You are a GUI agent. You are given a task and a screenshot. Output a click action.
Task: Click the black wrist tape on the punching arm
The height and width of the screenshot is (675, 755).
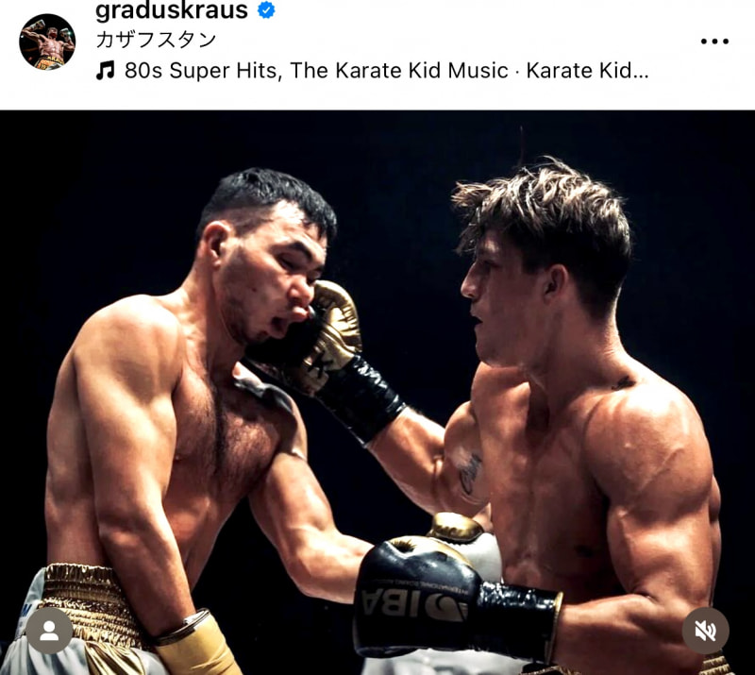[361, 397]
